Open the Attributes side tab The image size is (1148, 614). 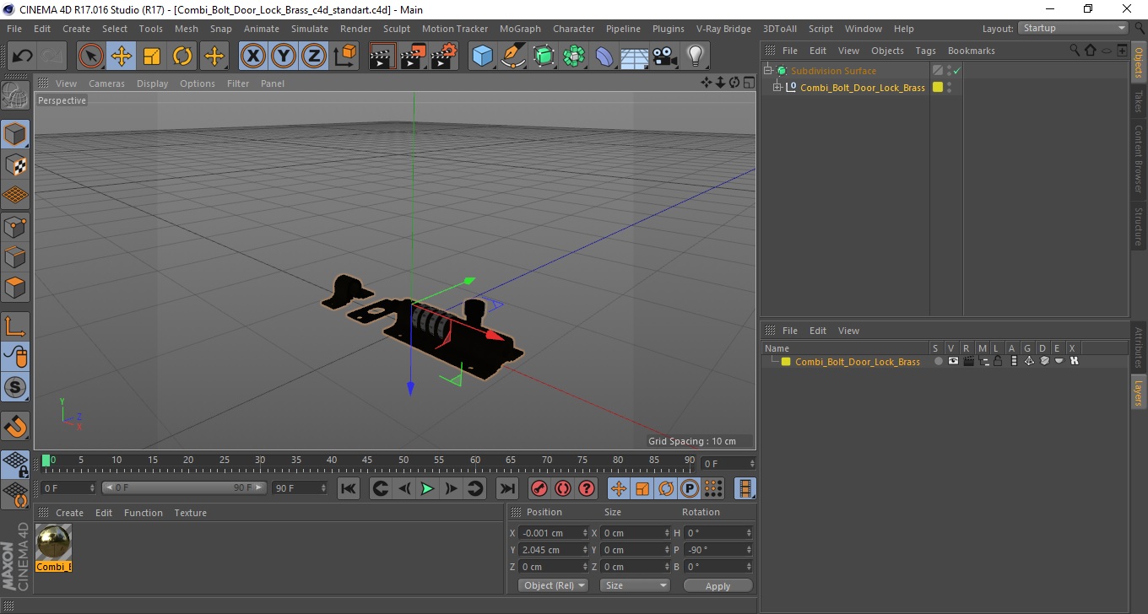(1139, 348)
